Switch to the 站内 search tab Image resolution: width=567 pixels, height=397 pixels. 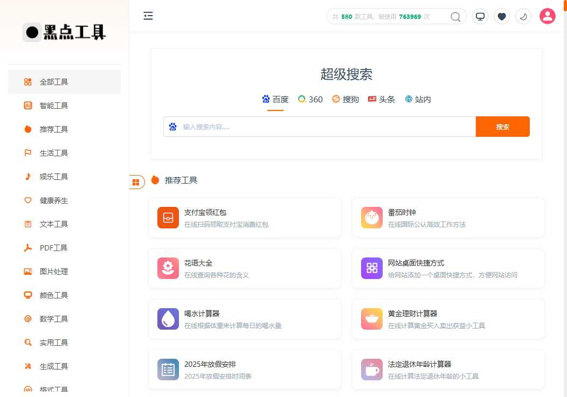(x=418, y=99)
